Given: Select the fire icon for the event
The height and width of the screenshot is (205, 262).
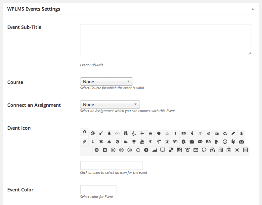Looking at the screenshot, I should pyautogui.click(x=84, y=132).
